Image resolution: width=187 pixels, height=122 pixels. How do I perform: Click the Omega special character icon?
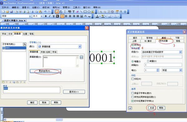click(81, 57)
